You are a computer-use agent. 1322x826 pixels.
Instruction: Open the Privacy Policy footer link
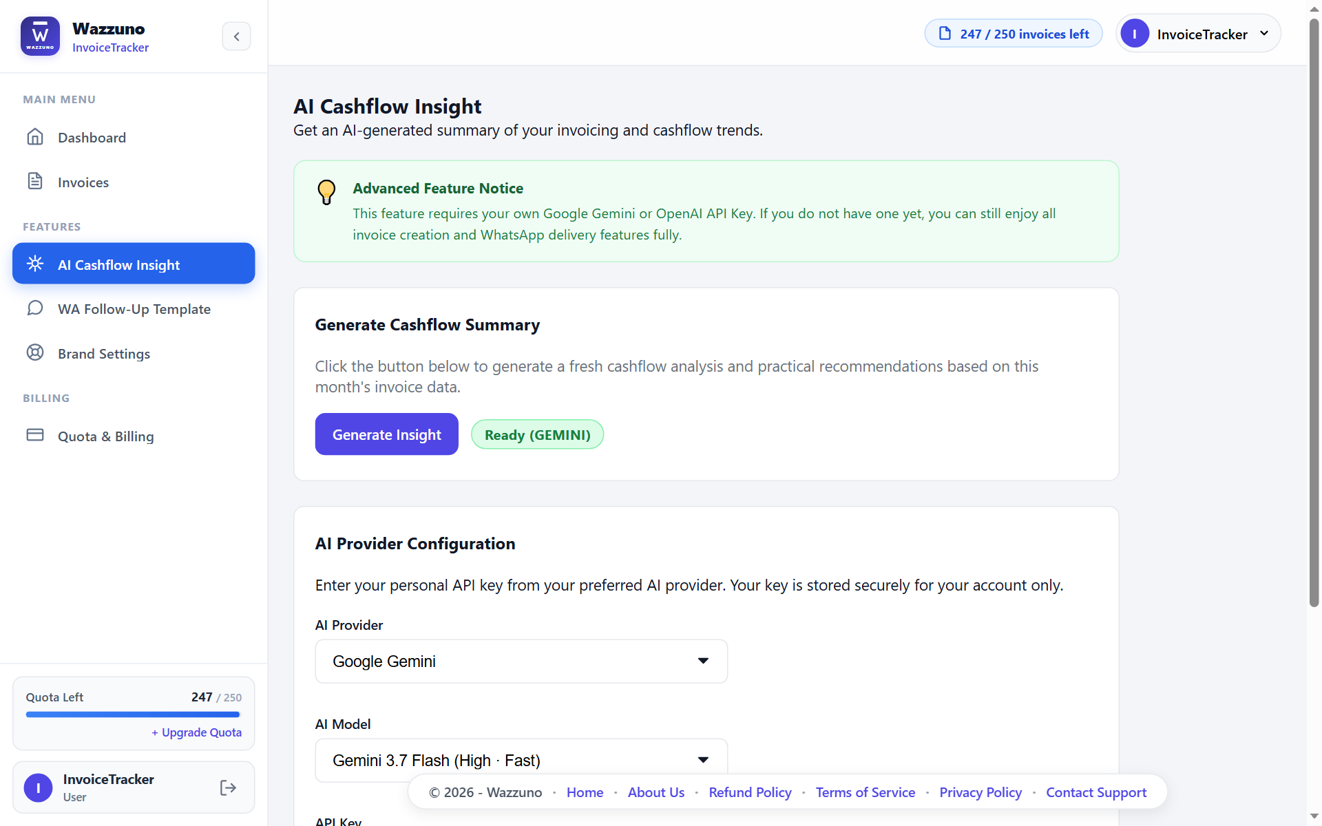pos(980,792)
